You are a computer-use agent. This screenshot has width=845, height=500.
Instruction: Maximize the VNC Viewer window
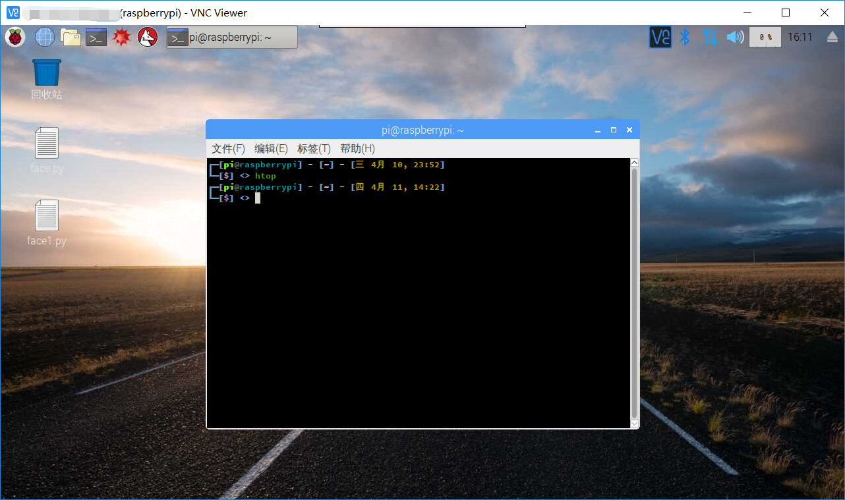[x=786, y=13]
